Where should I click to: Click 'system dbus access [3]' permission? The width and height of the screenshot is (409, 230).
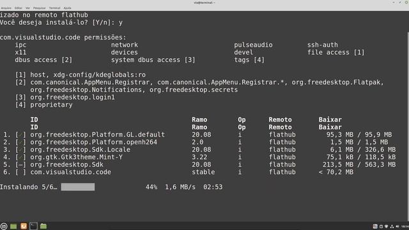point(153,60)
